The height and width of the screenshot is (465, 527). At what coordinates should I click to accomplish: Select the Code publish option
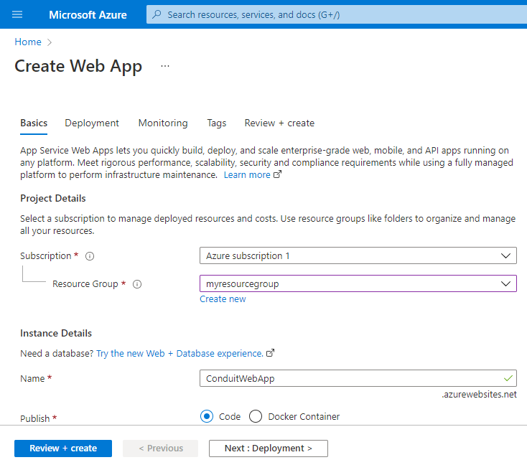[207, 416]
